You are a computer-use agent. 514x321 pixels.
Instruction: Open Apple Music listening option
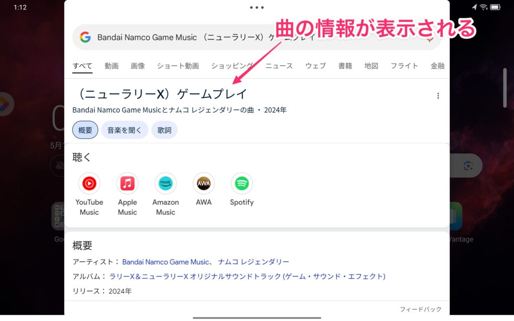click(127, 195)
